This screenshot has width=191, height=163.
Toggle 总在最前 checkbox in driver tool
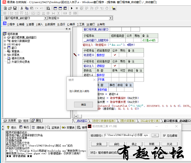(x=164, y=135)
